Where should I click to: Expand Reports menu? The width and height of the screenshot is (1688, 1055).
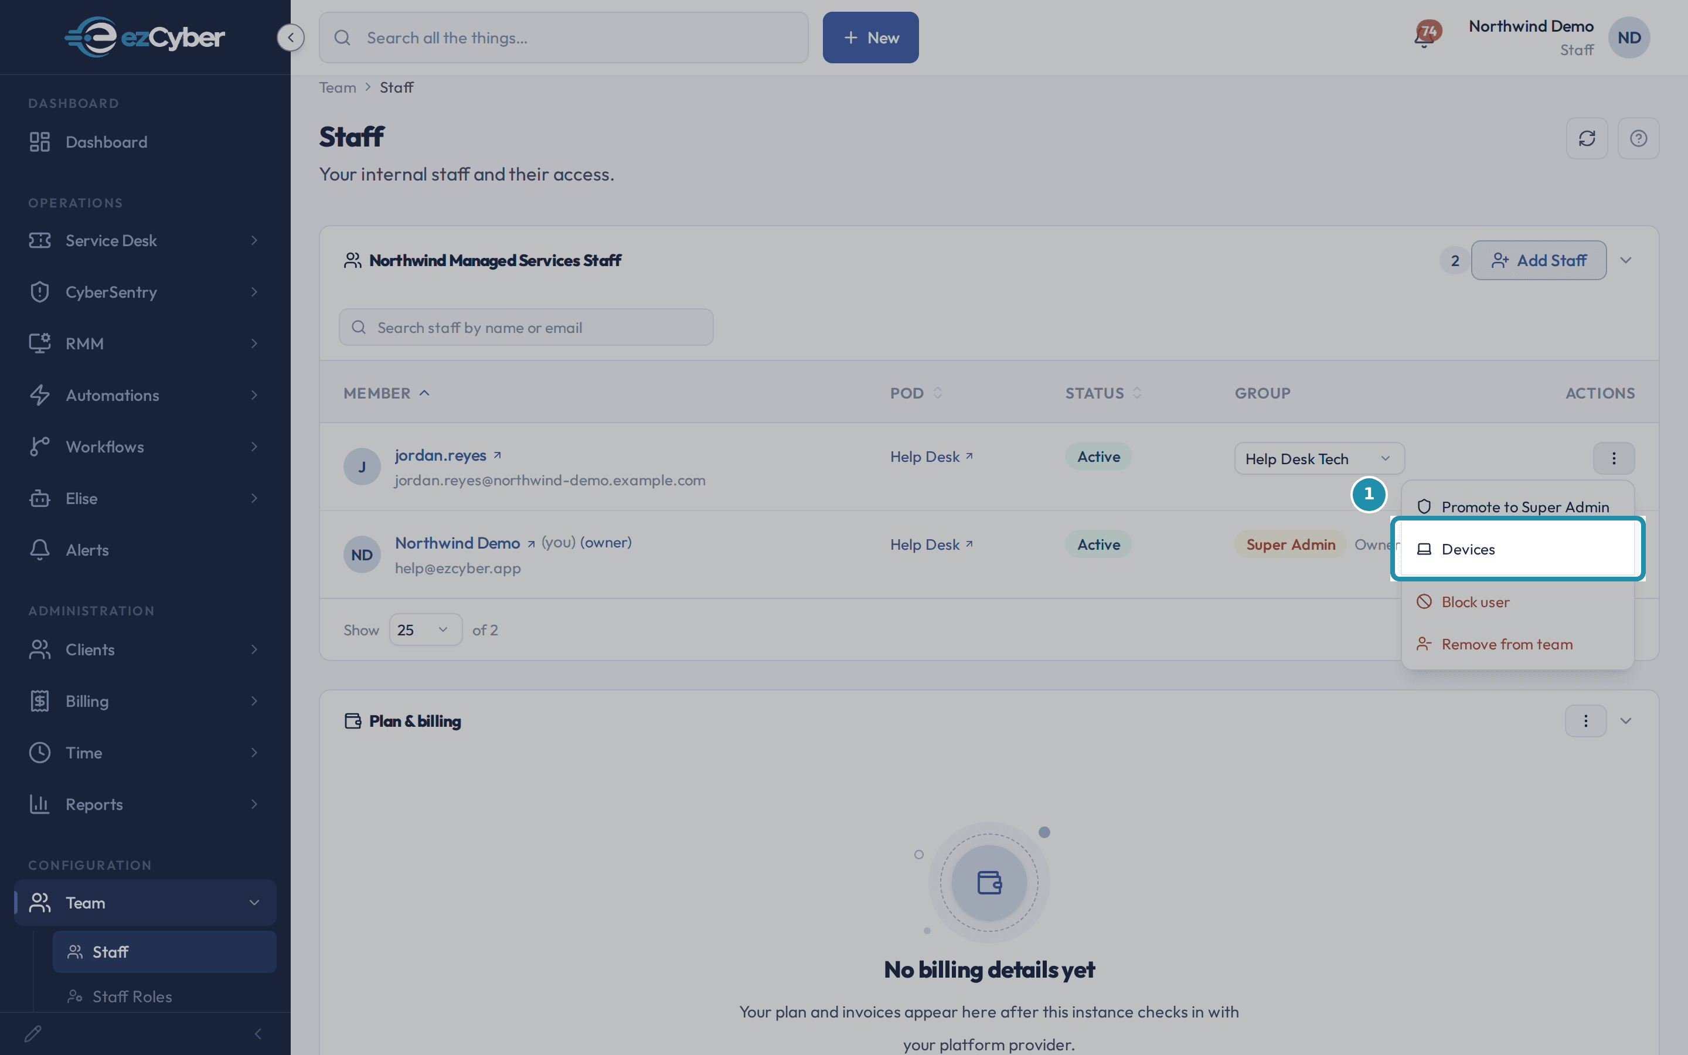[x=145, y=805]
